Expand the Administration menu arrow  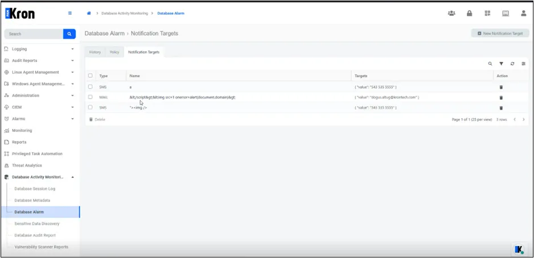coord(72,95)
